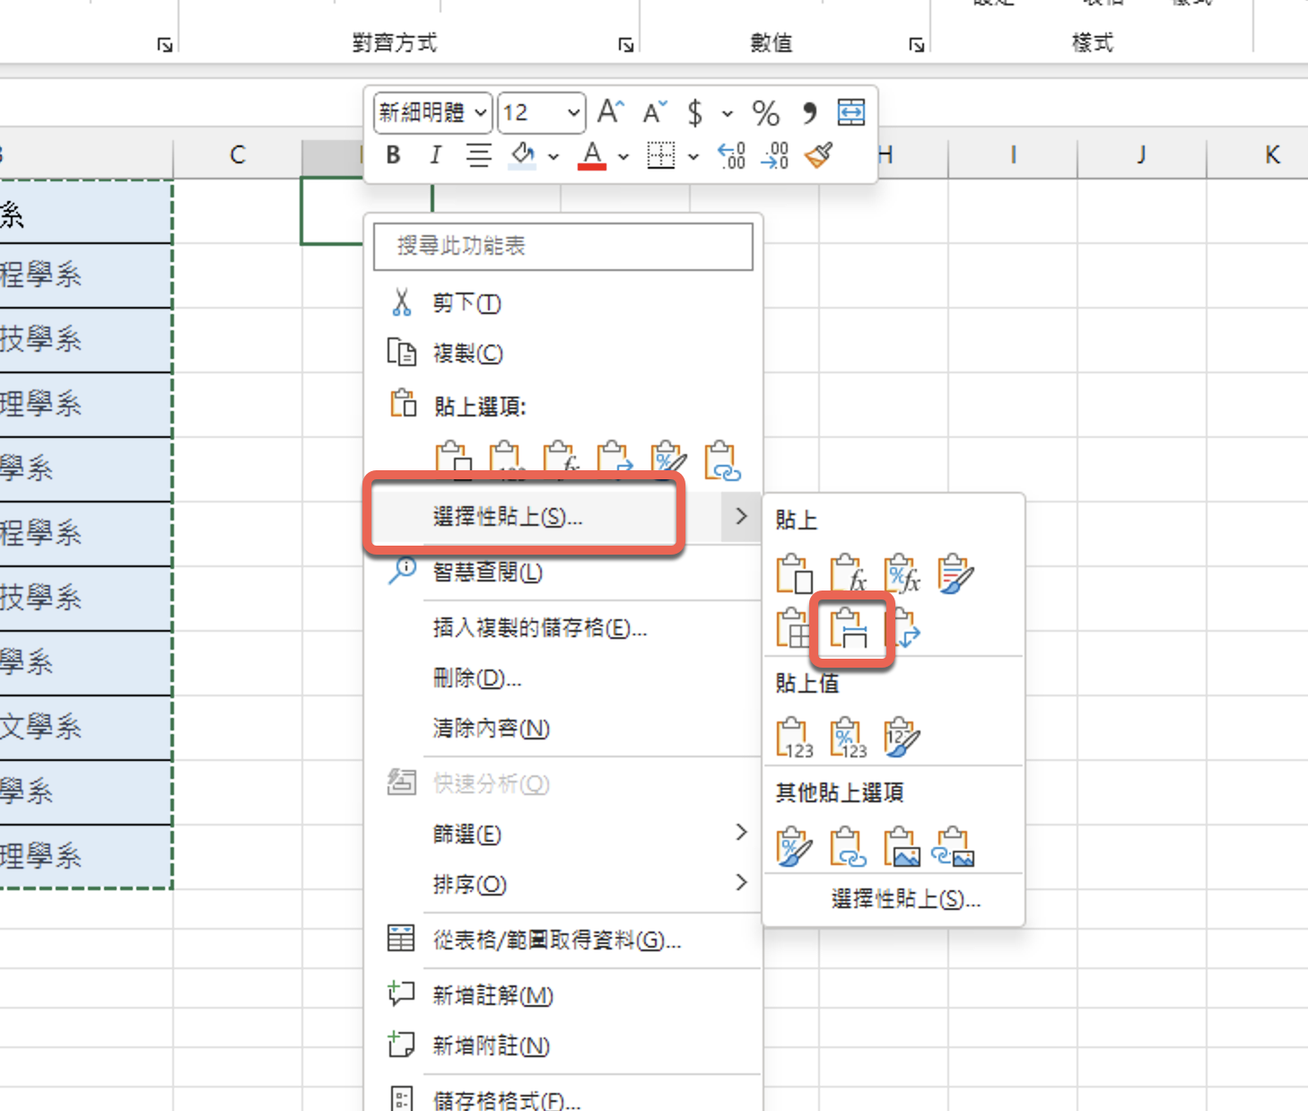
Task: Click percent style icon
Action: pyautogui.click(x=765, y=113)
